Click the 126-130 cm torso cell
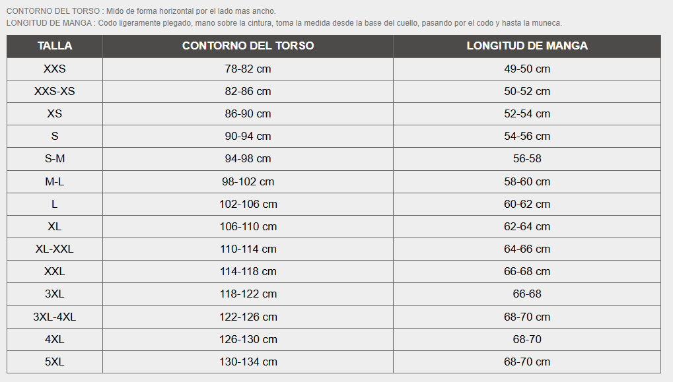This screenshot has height=382, width=673. tap(248, 340)
